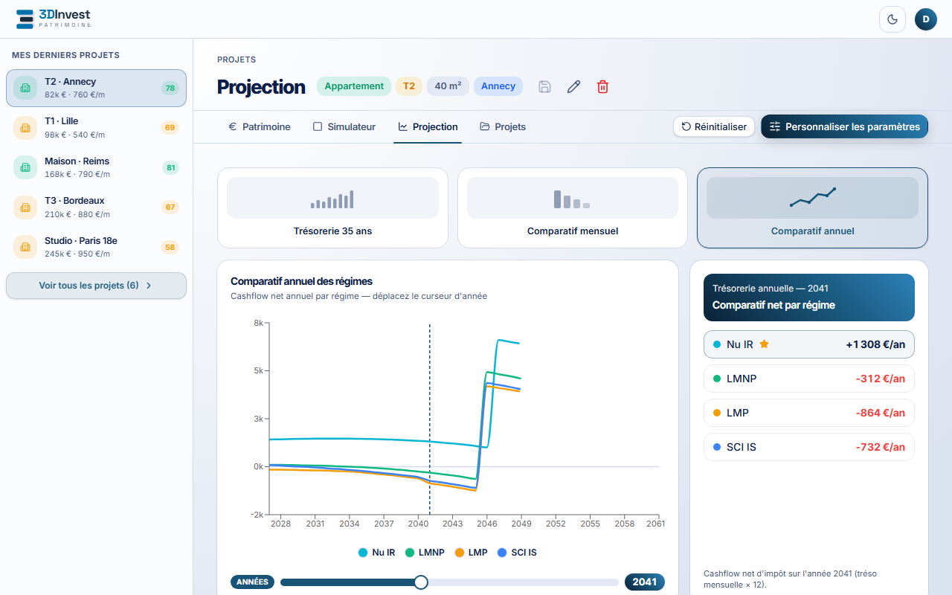Screen dimensions: 952x595
Task: Click building icon of T3 · Bordeaux project
Action: tap(25, 208)
